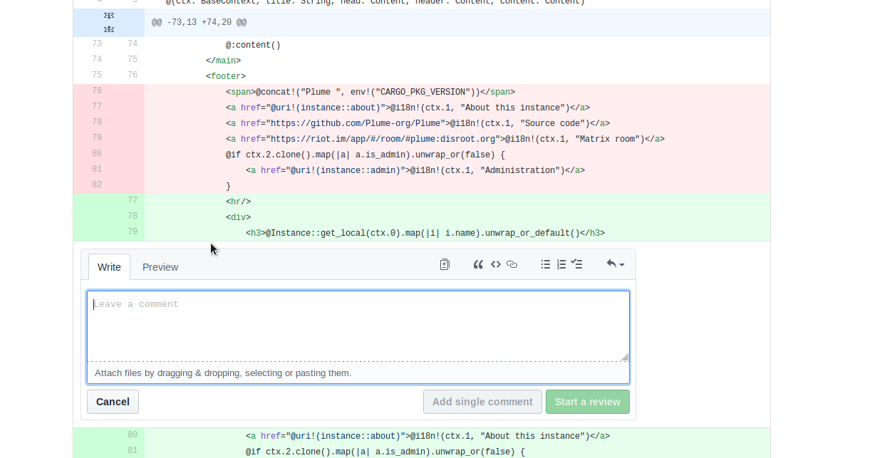This screenshot has width=872, height=458.
Task: Click the added Instance::get_local h3 line
Action: [457, 233]
